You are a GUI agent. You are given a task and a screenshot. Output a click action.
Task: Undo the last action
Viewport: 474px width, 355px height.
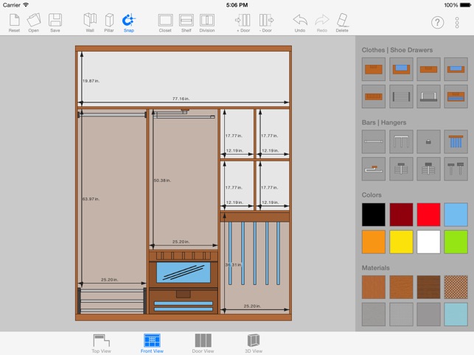coord(300,23)
